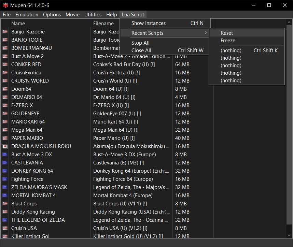Select the first (nothing) entry with Ctrl Shift K
Screen dimensions: 293x247
pos(247,50)
